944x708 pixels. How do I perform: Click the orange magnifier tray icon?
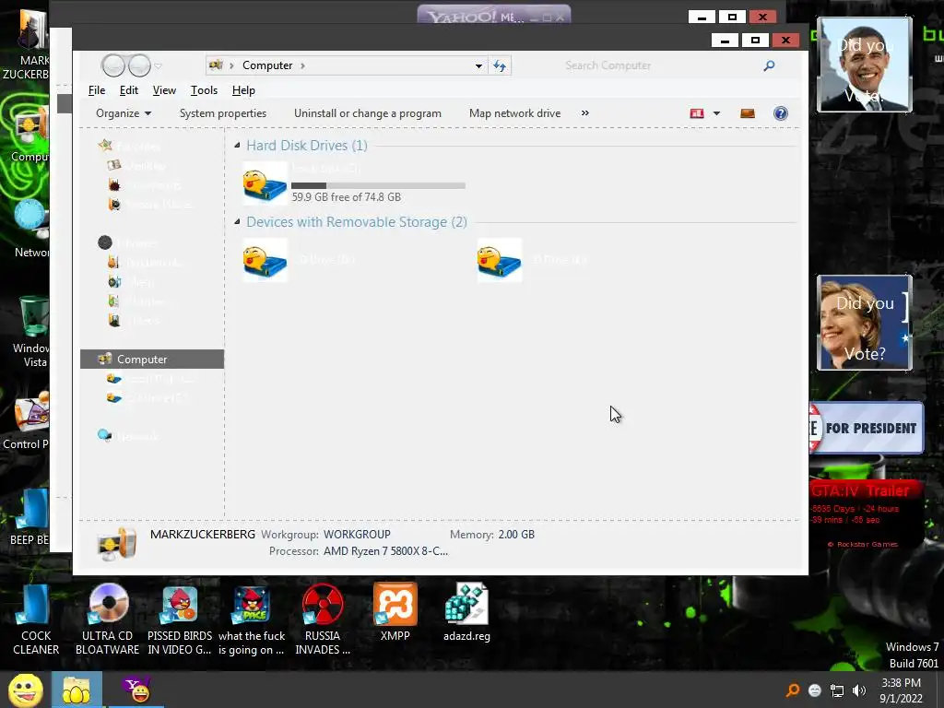793,690
